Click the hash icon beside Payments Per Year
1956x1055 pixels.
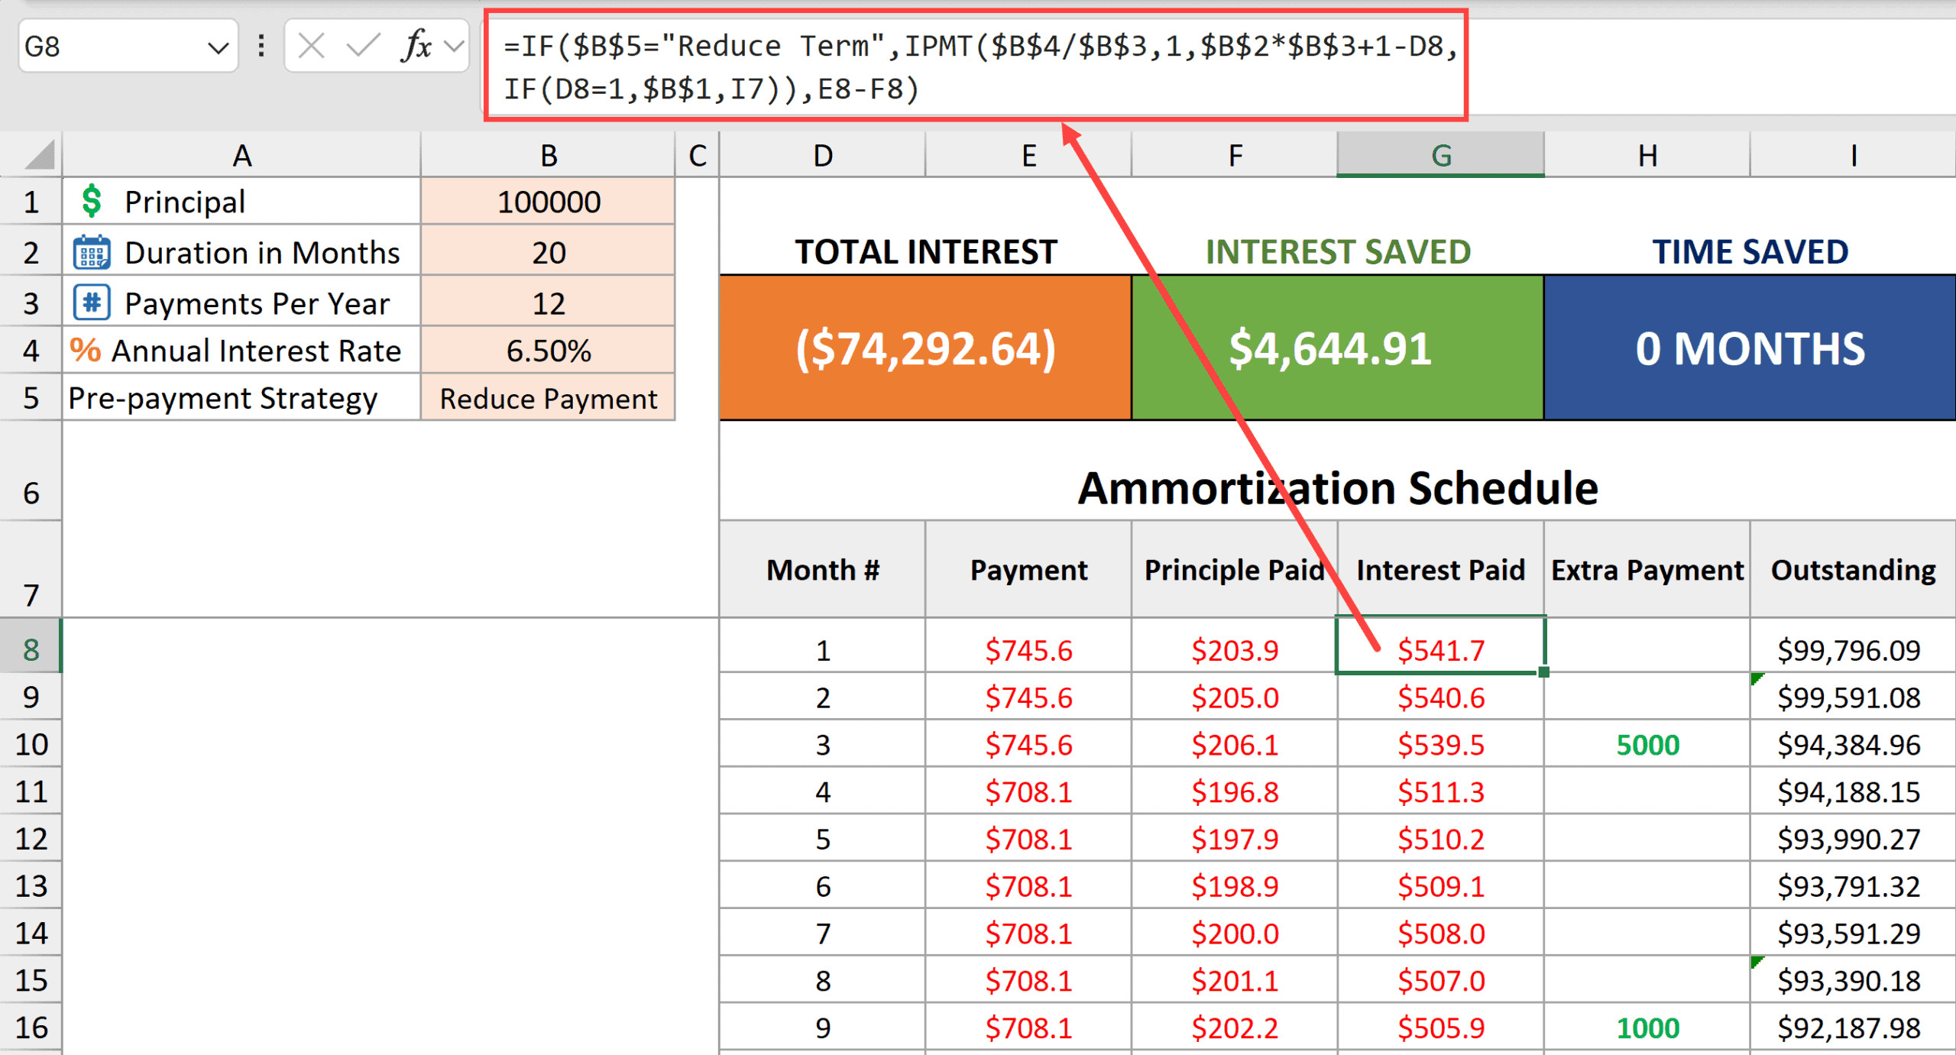(x=92, y=303)
